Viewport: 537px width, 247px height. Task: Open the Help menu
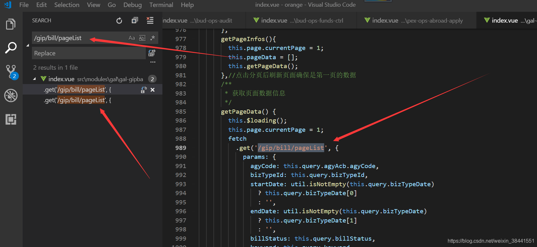[x=187, y=5]
